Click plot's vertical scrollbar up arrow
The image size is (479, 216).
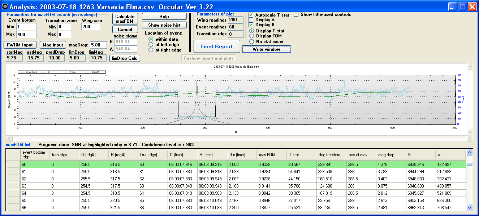point(470,67)
